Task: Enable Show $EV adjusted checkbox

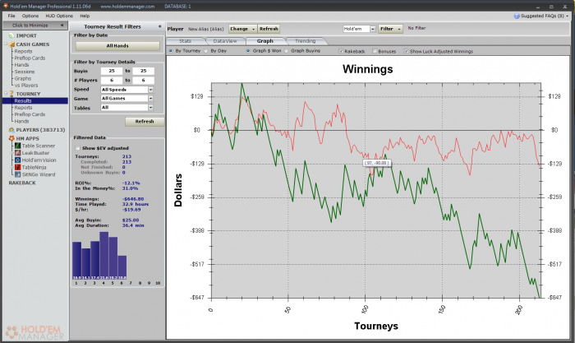Action: 77,148
